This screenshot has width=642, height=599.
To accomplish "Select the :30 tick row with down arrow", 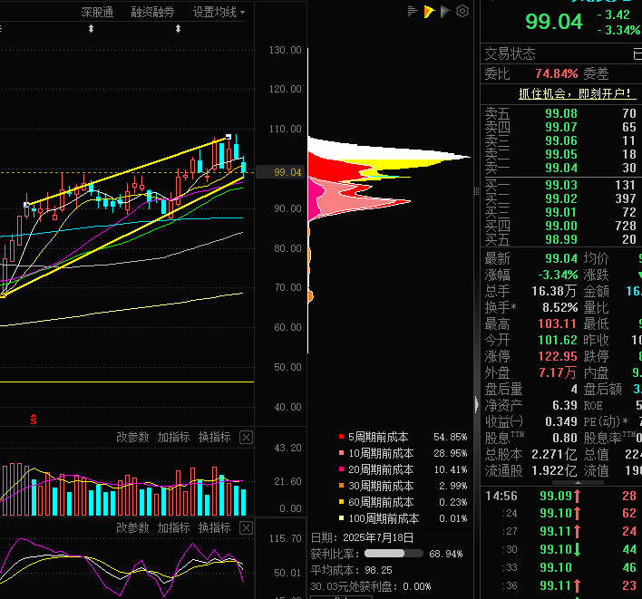I will (561, 549).
